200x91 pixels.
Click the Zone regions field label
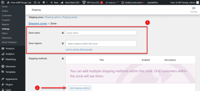click(x=35, y=43)
